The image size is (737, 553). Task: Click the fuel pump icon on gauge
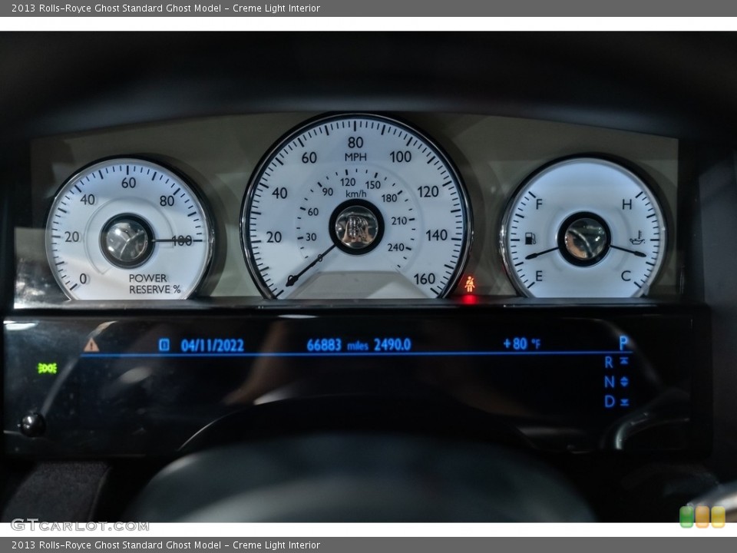(530, 238)
